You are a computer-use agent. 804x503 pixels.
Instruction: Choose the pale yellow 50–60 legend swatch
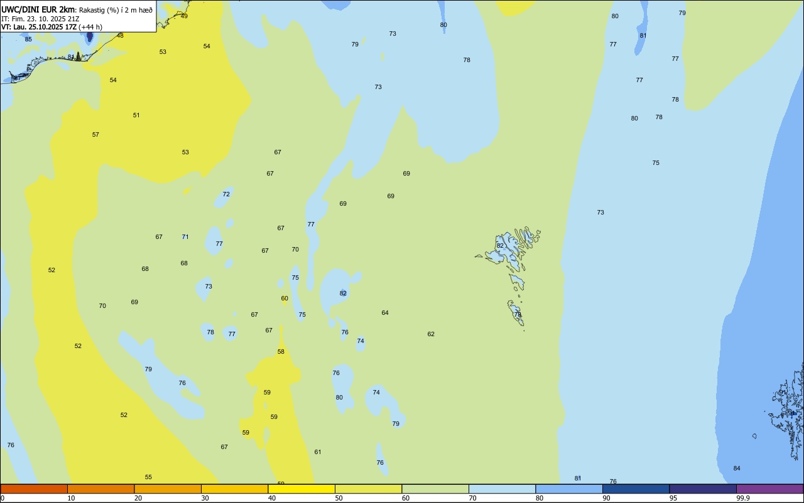(368, 489)
